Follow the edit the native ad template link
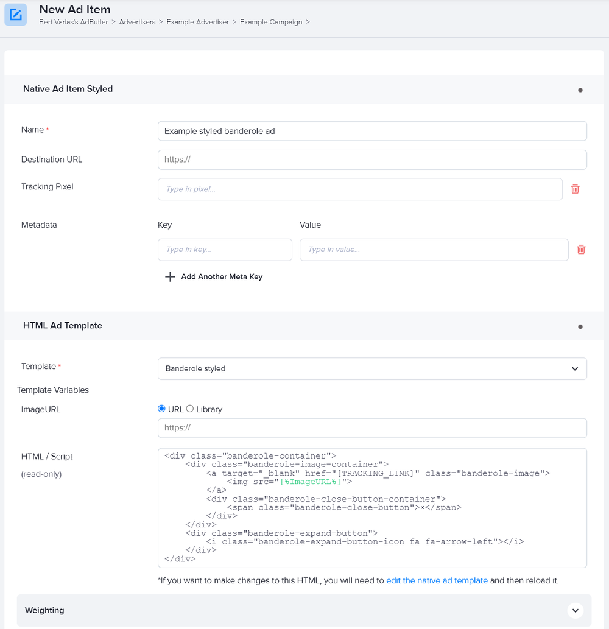Viewport: 609px width, 629px height. 437,580
